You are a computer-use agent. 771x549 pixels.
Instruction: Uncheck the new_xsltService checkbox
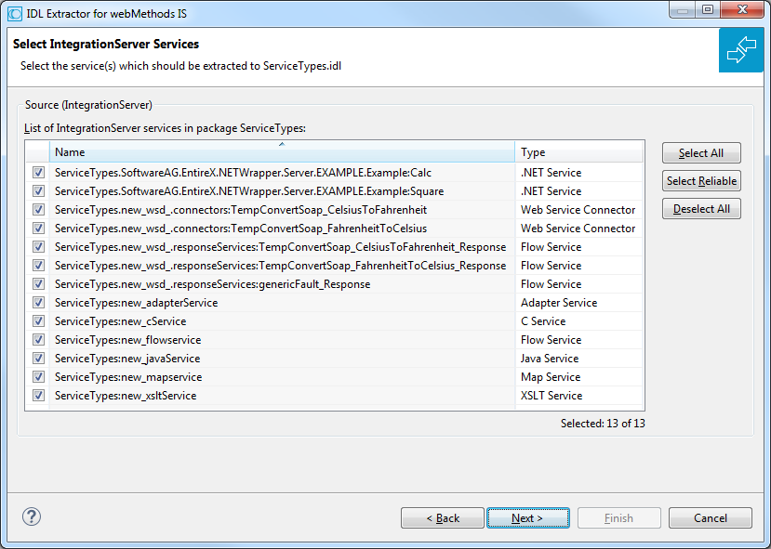click(x=38, y=396)
